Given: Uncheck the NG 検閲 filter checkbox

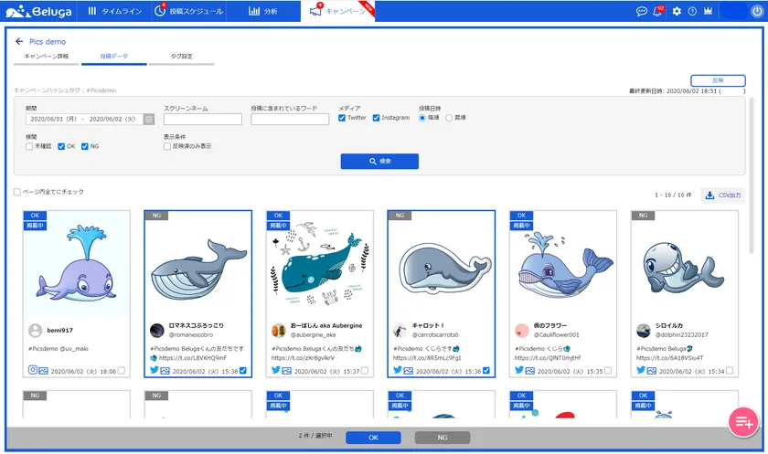Looking at the screenshot, I should (x=85, y=146).
